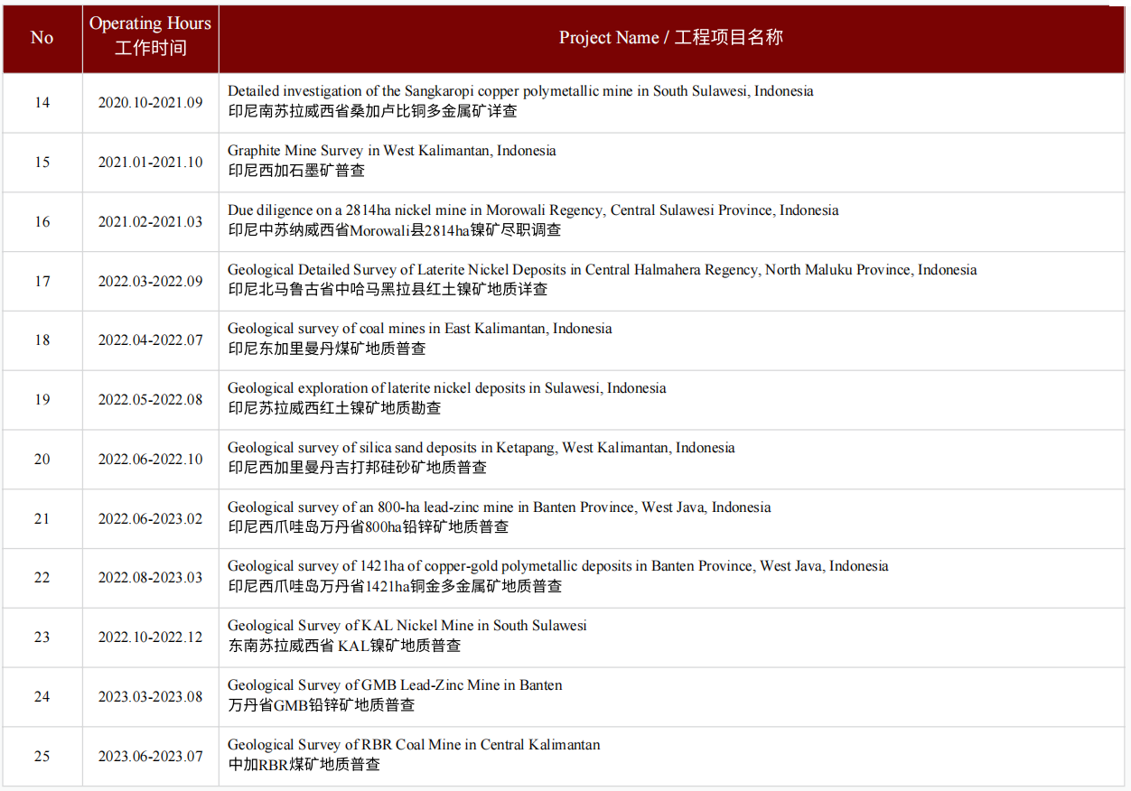Click the "Operating Hours" column header
This screenshot has height=791, width=1131.
point(150,36)
